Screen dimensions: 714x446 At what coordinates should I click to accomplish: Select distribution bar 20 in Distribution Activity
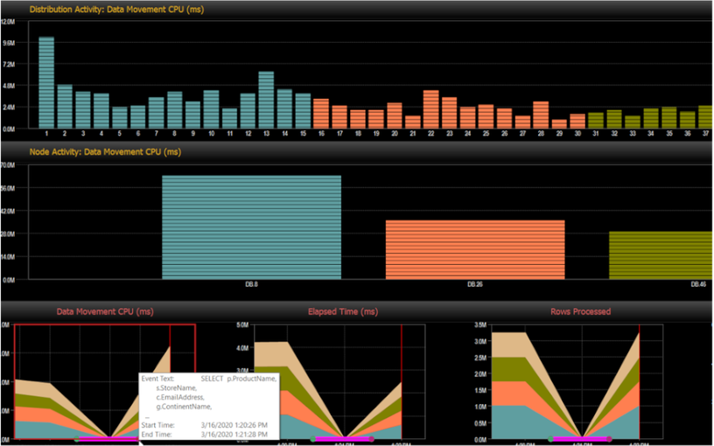point(395,115)
